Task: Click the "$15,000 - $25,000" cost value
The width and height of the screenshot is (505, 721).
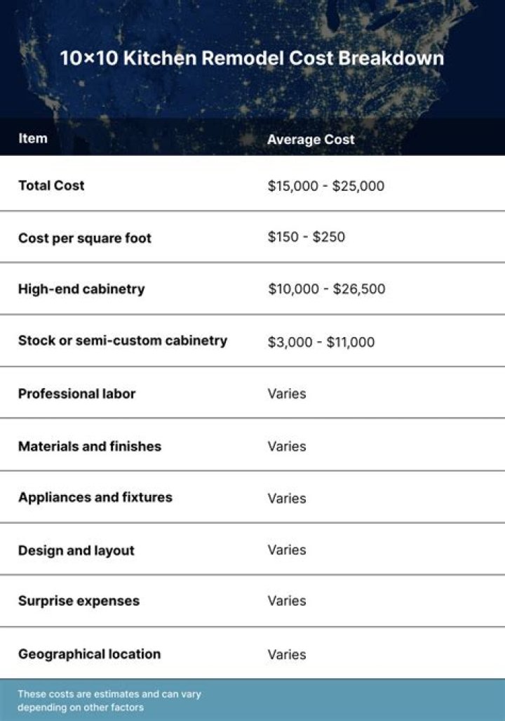Action: [326, 186]
